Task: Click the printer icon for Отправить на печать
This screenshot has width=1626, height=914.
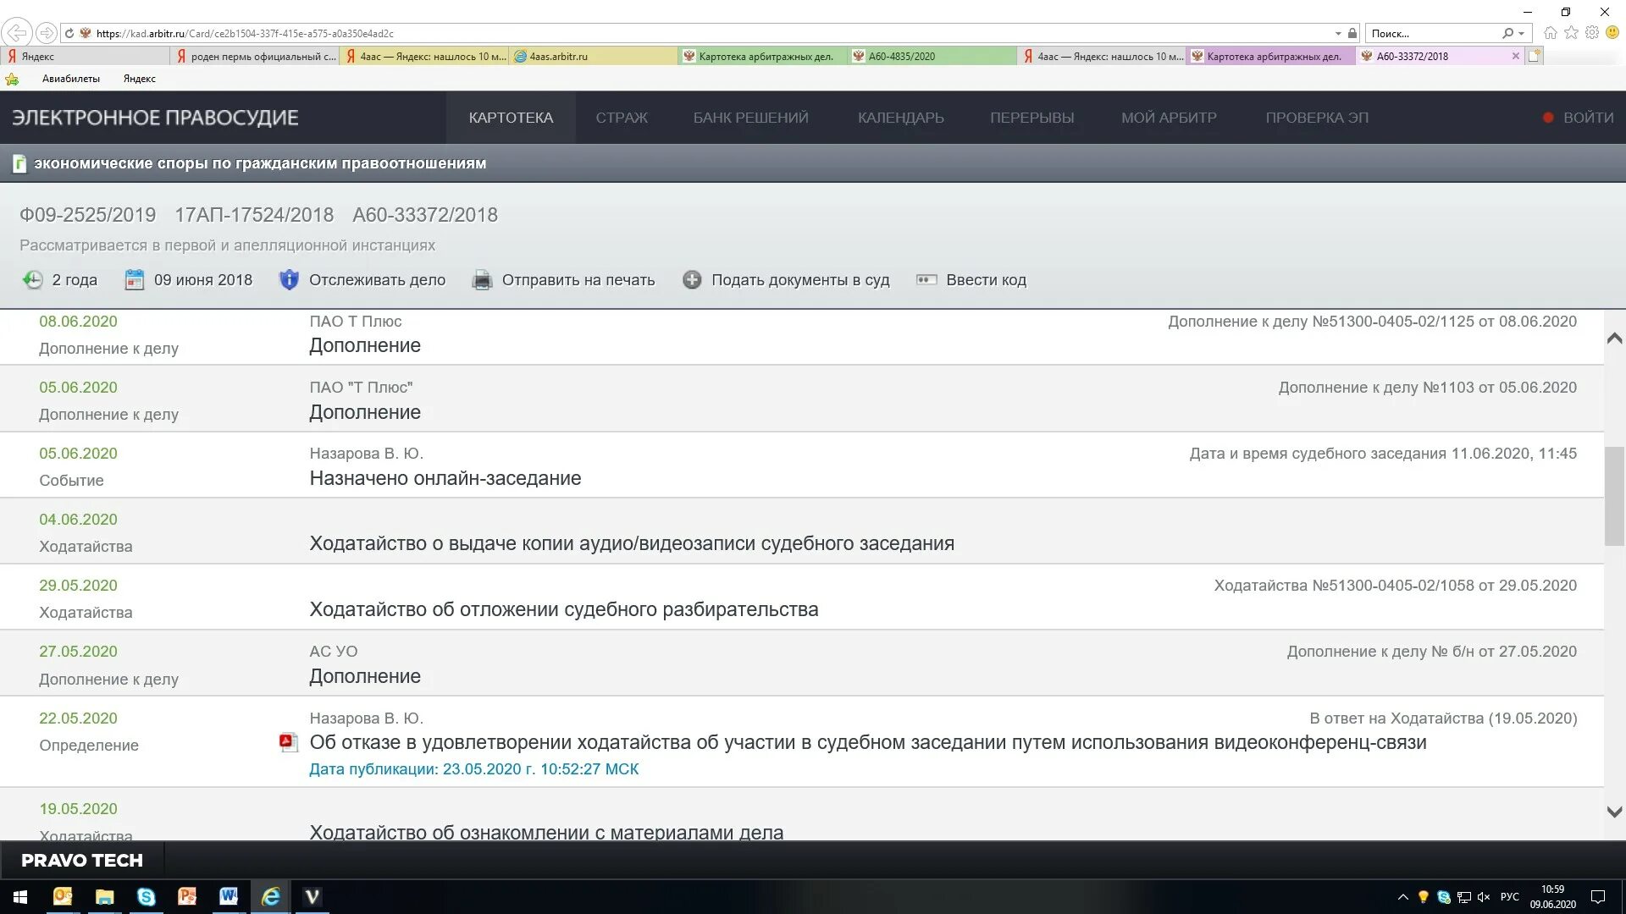Action: pos(482,280)
